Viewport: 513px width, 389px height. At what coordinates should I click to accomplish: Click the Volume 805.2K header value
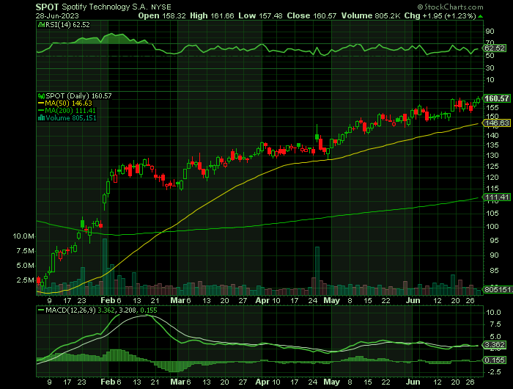(x=371, y=15)
